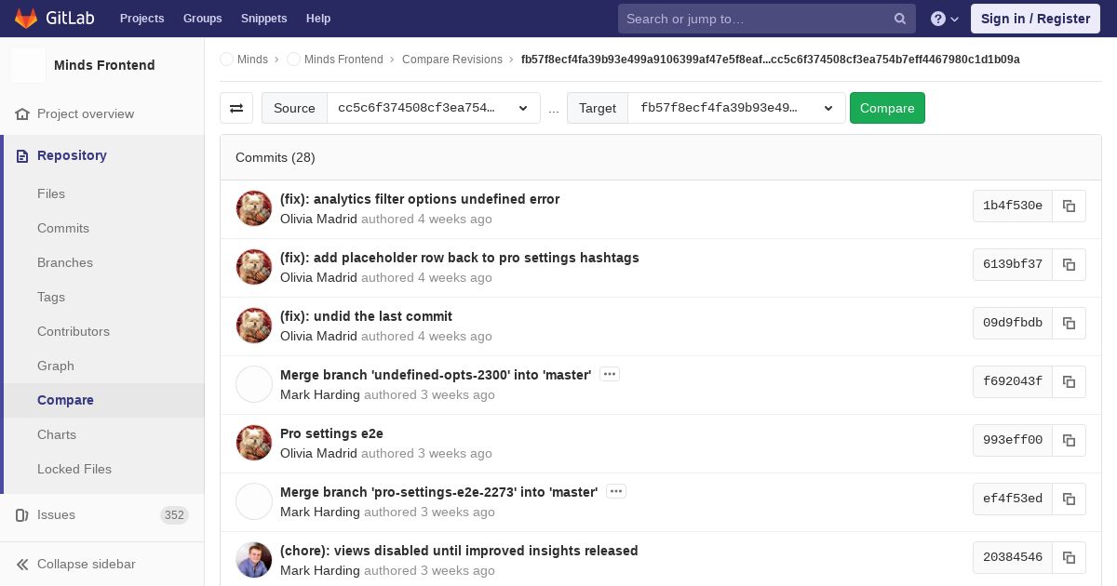Click Issues count badge 352
1117x586 pixels.
(174, 515)
